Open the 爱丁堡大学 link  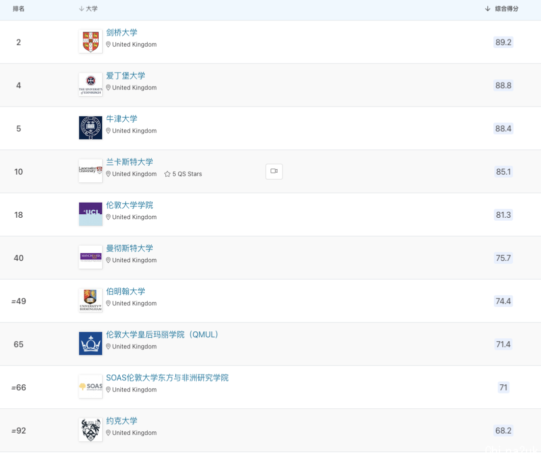(126, 76)
